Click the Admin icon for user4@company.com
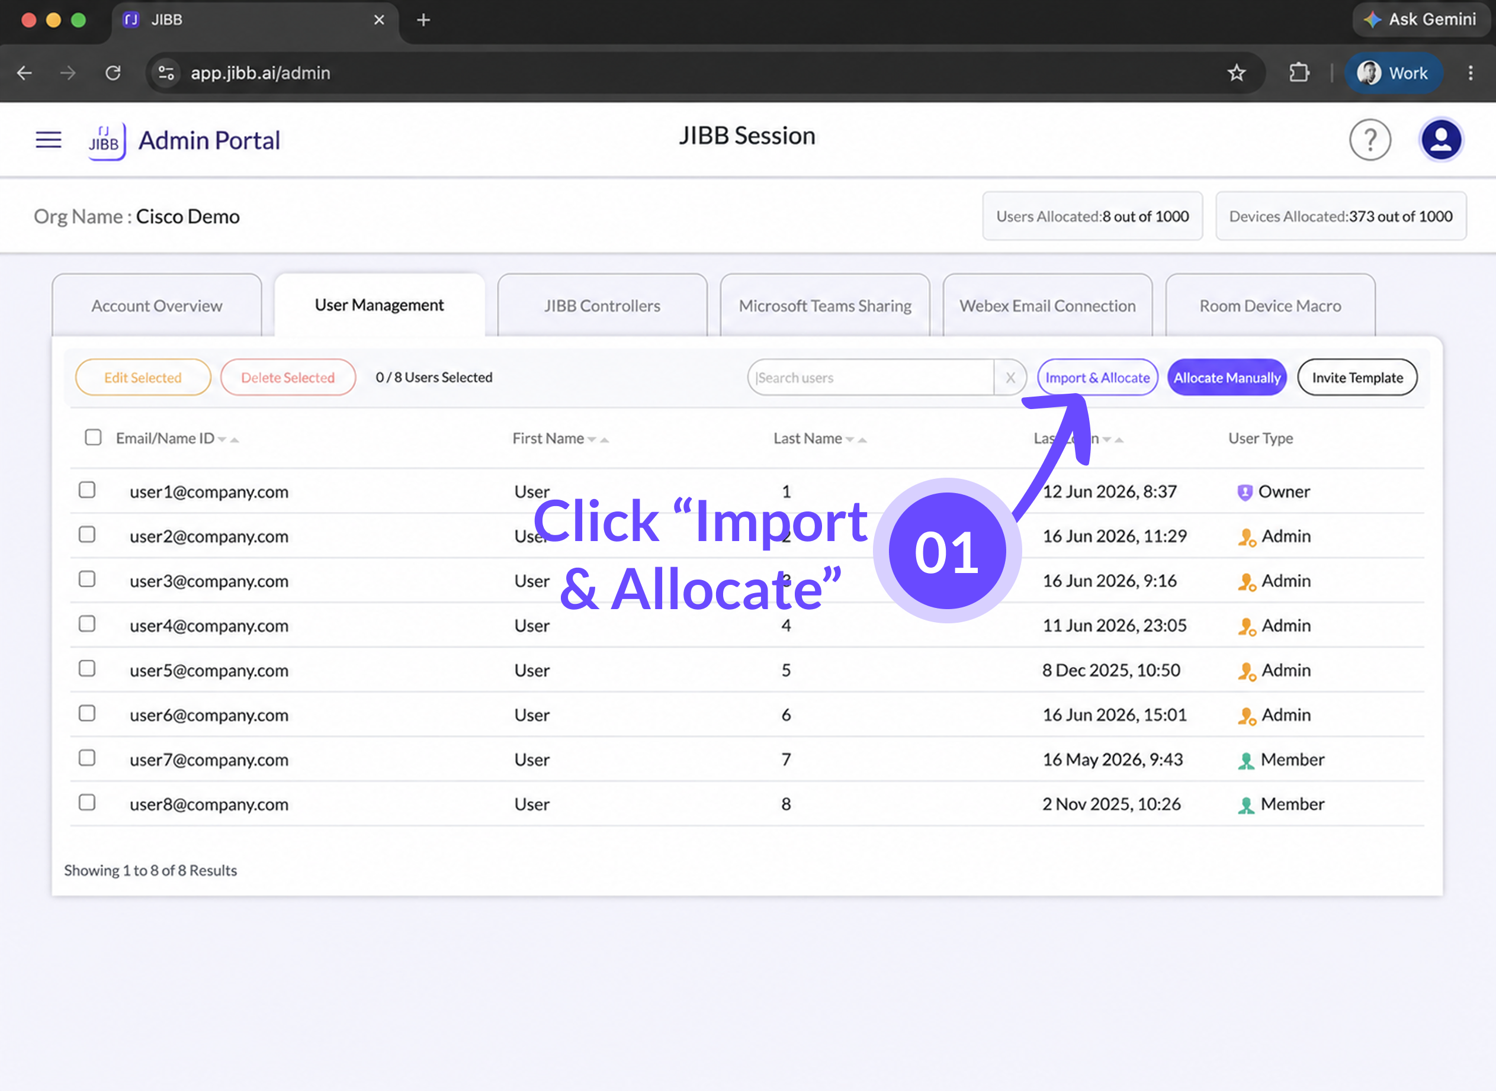The height and width of the screenshot is (1091, 1496). pos(1246,627)
